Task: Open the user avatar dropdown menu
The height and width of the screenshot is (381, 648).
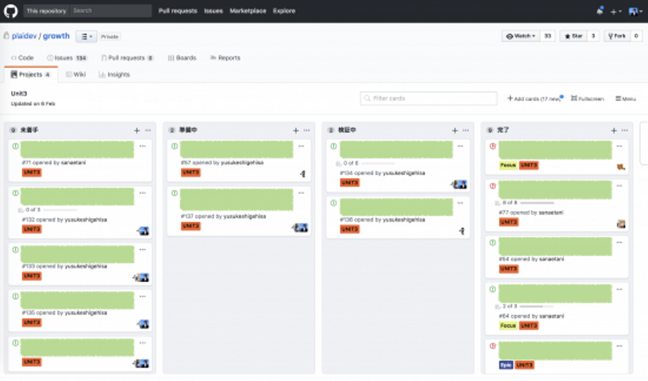Action: (635, 11)
